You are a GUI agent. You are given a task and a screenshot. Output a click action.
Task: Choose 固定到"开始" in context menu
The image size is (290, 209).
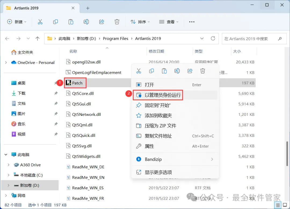(175, 105)
